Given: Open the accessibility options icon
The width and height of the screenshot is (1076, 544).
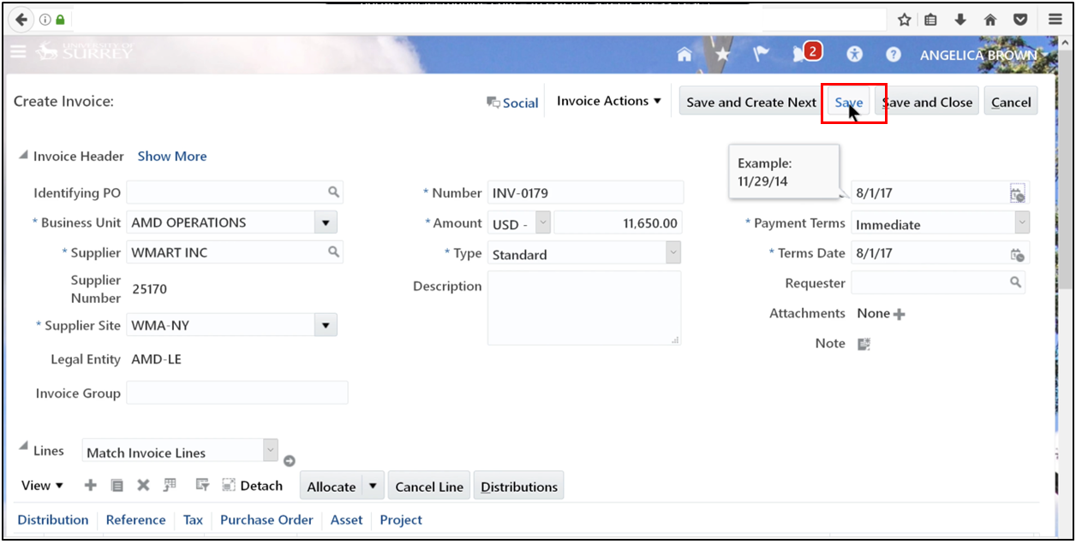Looking at the screenshot, I should click(x=854, y=53).
